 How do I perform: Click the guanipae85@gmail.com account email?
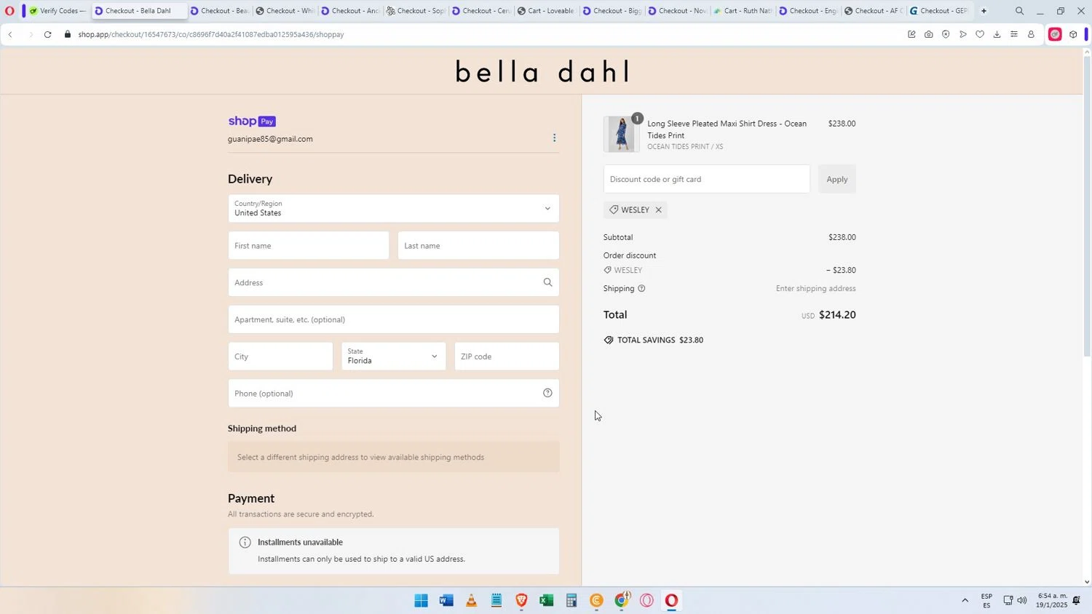(x=270, y=139)
